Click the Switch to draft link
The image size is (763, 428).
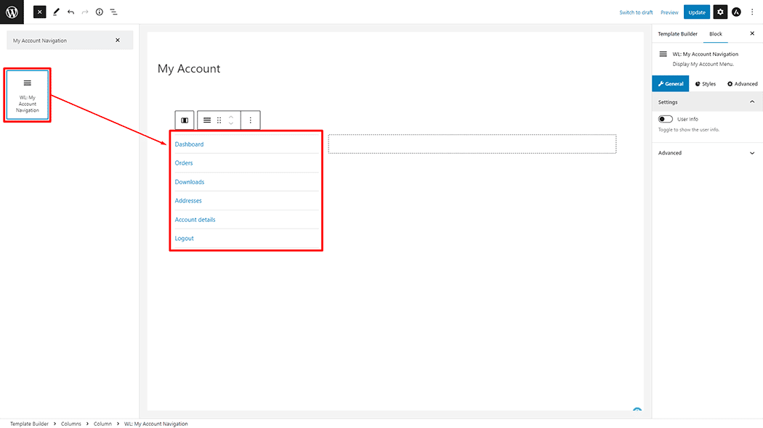pos(636,12)
